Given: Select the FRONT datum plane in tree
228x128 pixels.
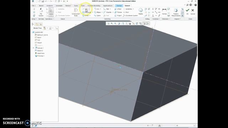Looking at the screenshot, I should (x=38, y=43).
